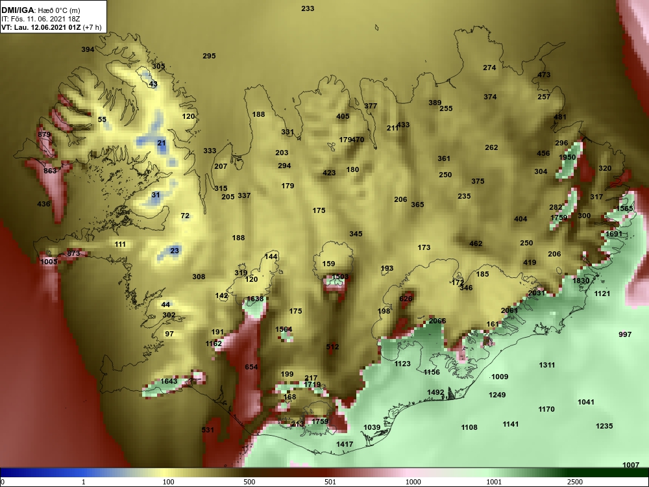Click the value 654 in the red band
649x487 pixels.
click(251, 366)
